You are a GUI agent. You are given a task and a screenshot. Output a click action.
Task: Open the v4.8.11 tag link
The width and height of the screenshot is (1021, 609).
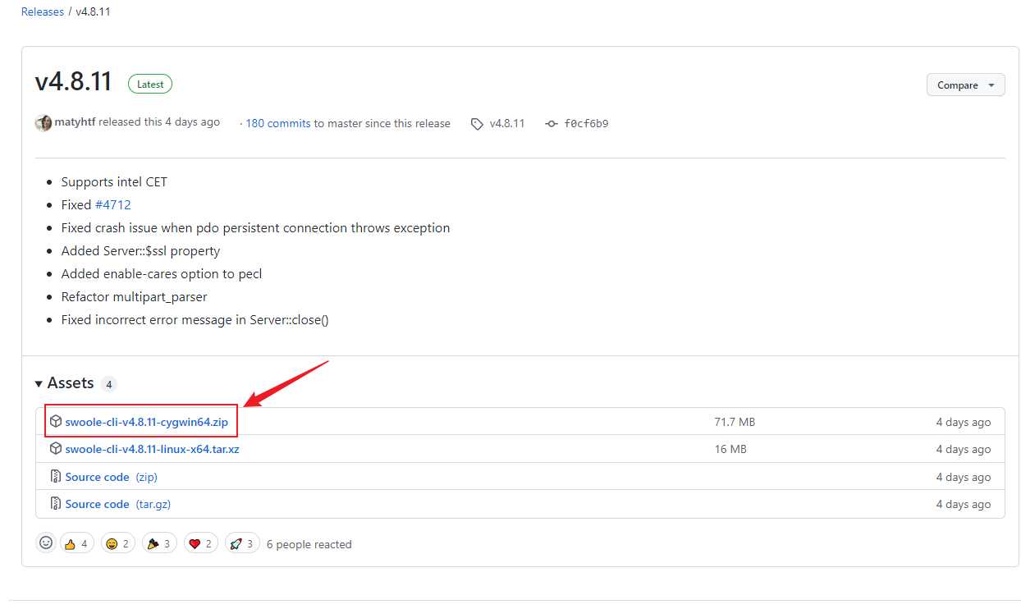coord(507,123)
